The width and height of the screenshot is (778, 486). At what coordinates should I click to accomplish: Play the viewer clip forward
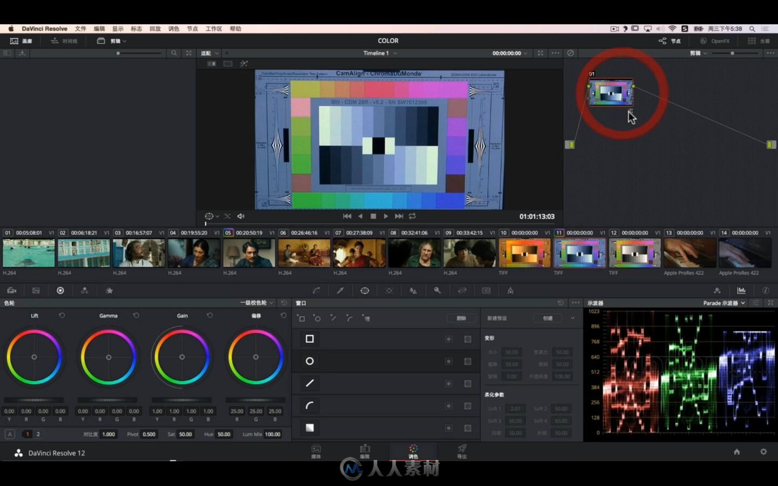[386, 216]
